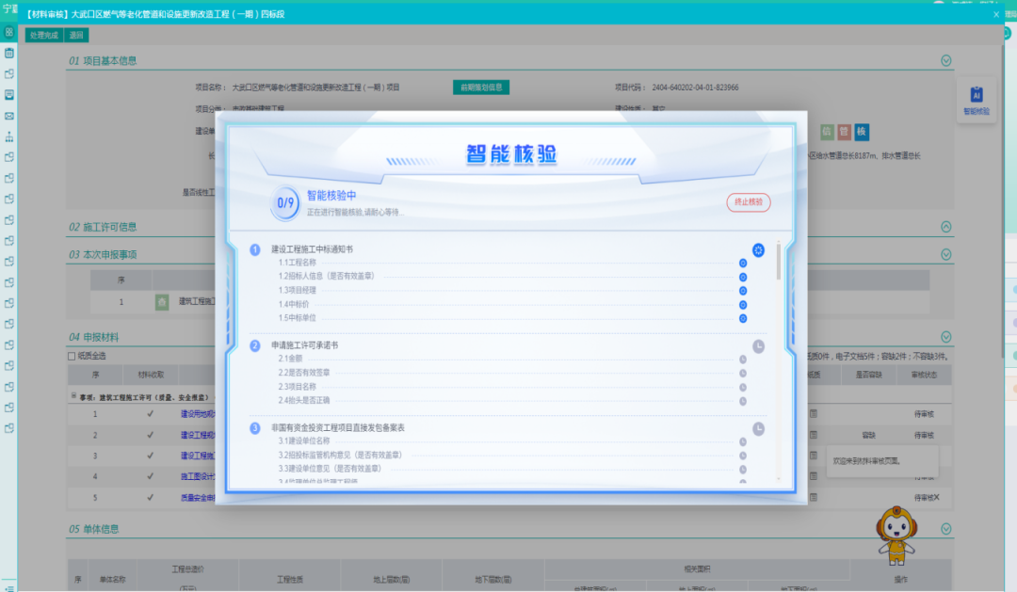Click the envelope mail icon in sidebar
The width and height of the screenshot is (1017, 592).
[9, 116]
